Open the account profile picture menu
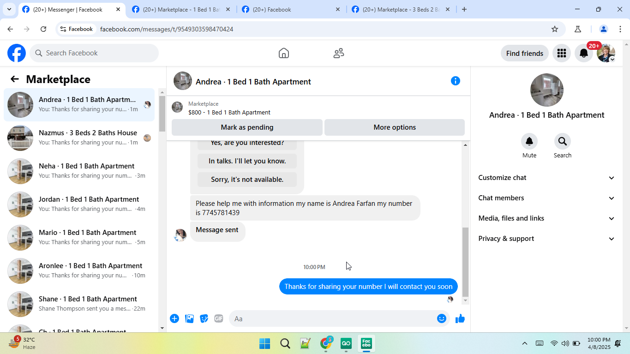 (x=606, y=53)
